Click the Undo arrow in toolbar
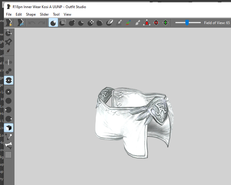This screenshot has height=185, width=231. [32, 23]
